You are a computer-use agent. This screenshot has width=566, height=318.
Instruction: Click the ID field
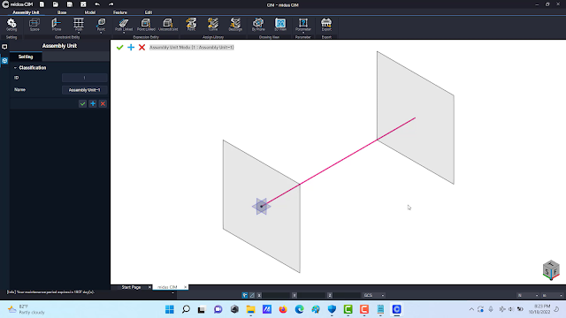pyautogui.click(x=85, y=78)
